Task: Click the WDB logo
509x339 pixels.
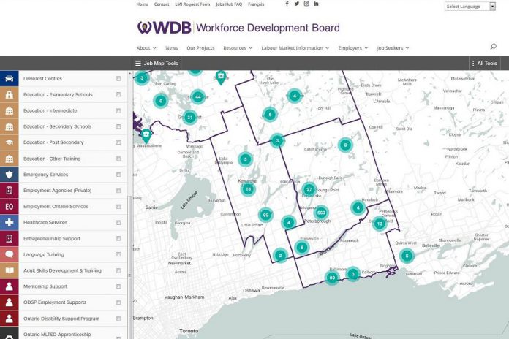Action: pyautogui.click(x=238, y=28)
